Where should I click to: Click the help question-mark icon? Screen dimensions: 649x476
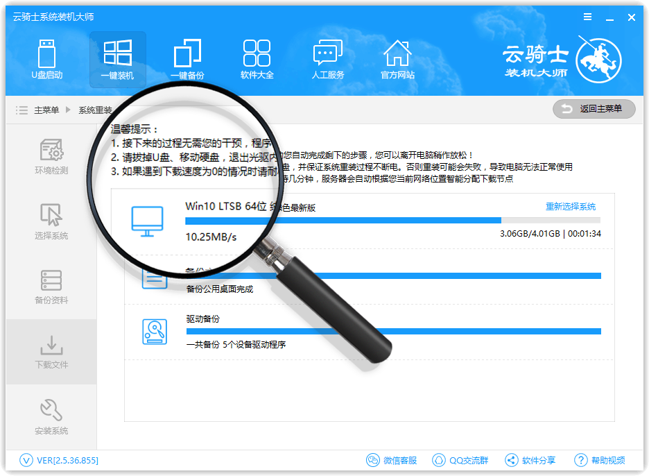tap(581, 460)
